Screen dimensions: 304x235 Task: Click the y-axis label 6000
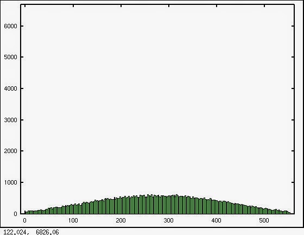click(10, 26)
